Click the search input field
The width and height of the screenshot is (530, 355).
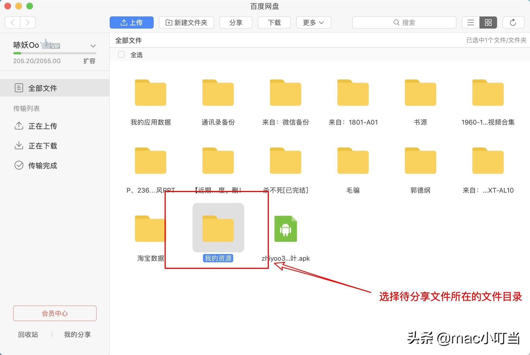404,22
